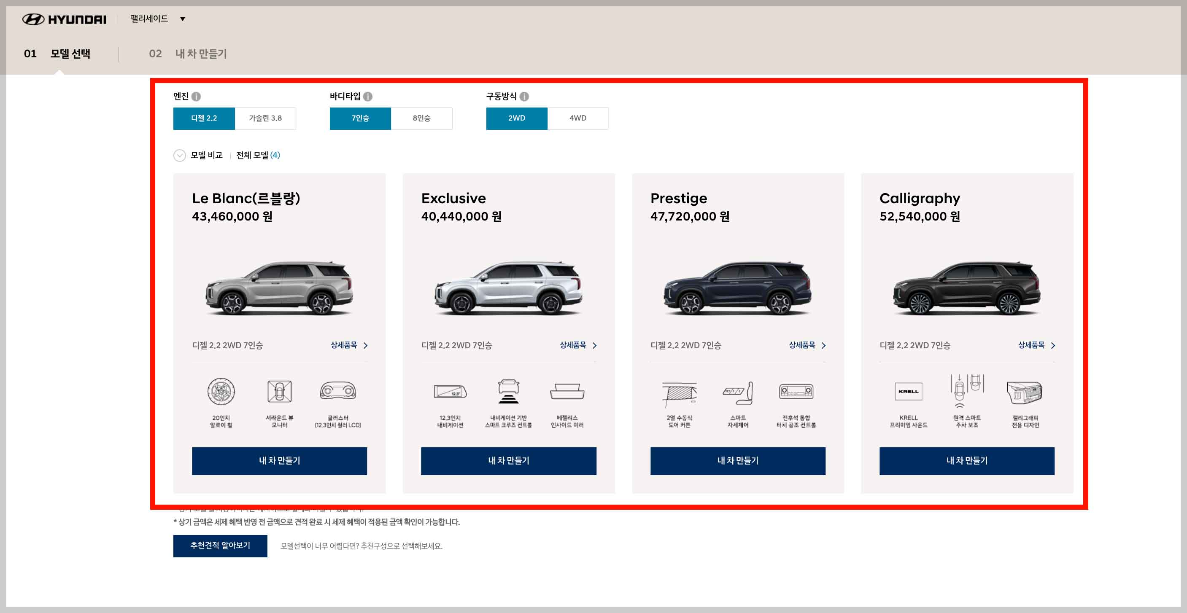Click the info icon next to 엔진
This screenshot has height=613, width=1187.
pyautogui.click(x=196, y=97)
